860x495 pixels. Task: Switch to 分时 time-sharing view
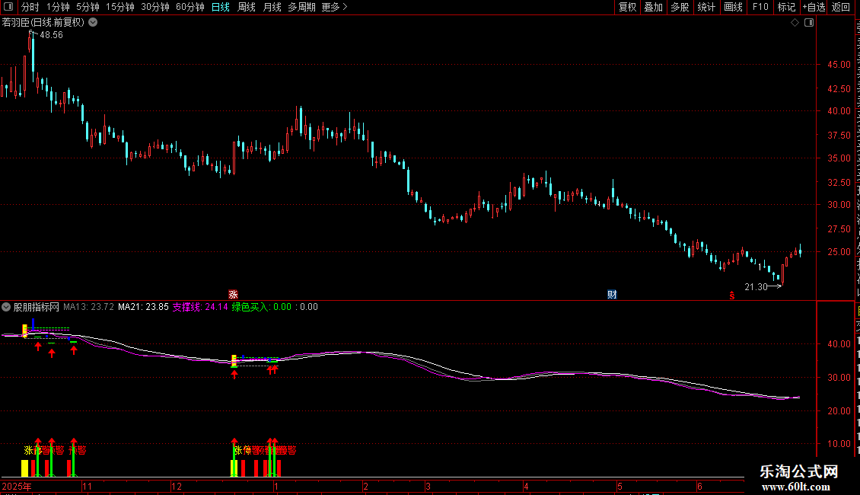(30, 7)
